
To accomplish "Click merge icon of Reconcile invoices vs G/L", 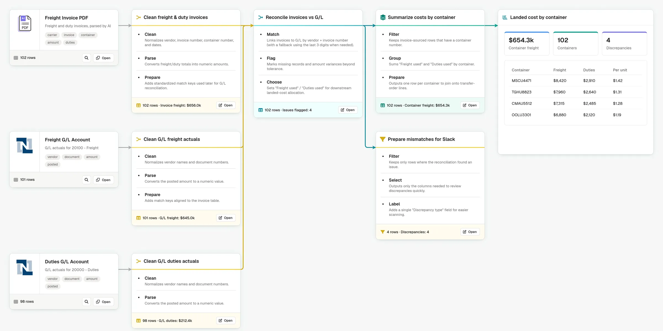I will click(261, 17).
